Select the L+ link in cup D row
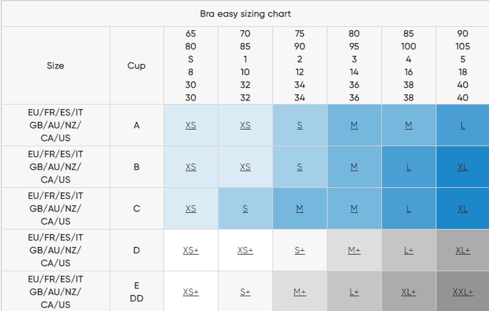This screenshot has width=489, height=311. 409,250
